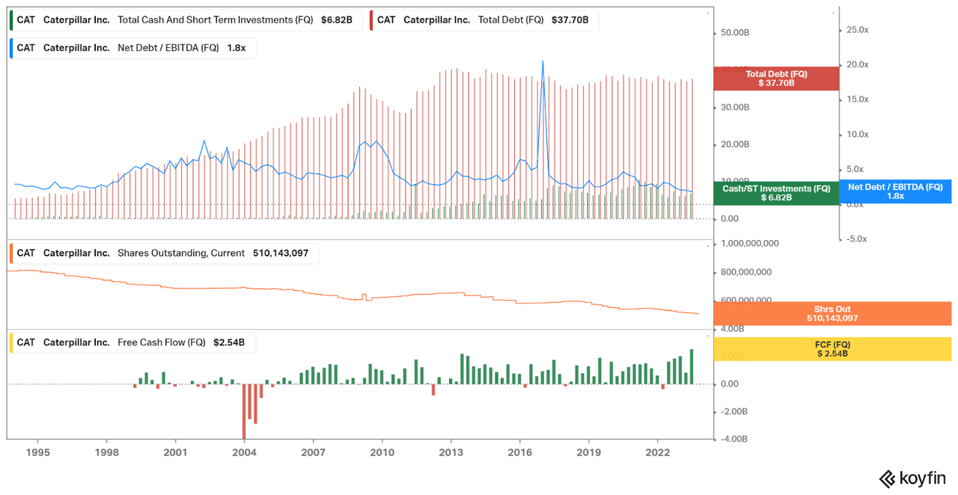Select the Free Cash Flow (FQ) legend

(135, 342)
